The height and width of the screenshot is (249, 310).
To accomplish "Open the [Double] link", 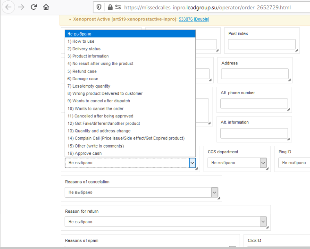I will tap(201, 19).
